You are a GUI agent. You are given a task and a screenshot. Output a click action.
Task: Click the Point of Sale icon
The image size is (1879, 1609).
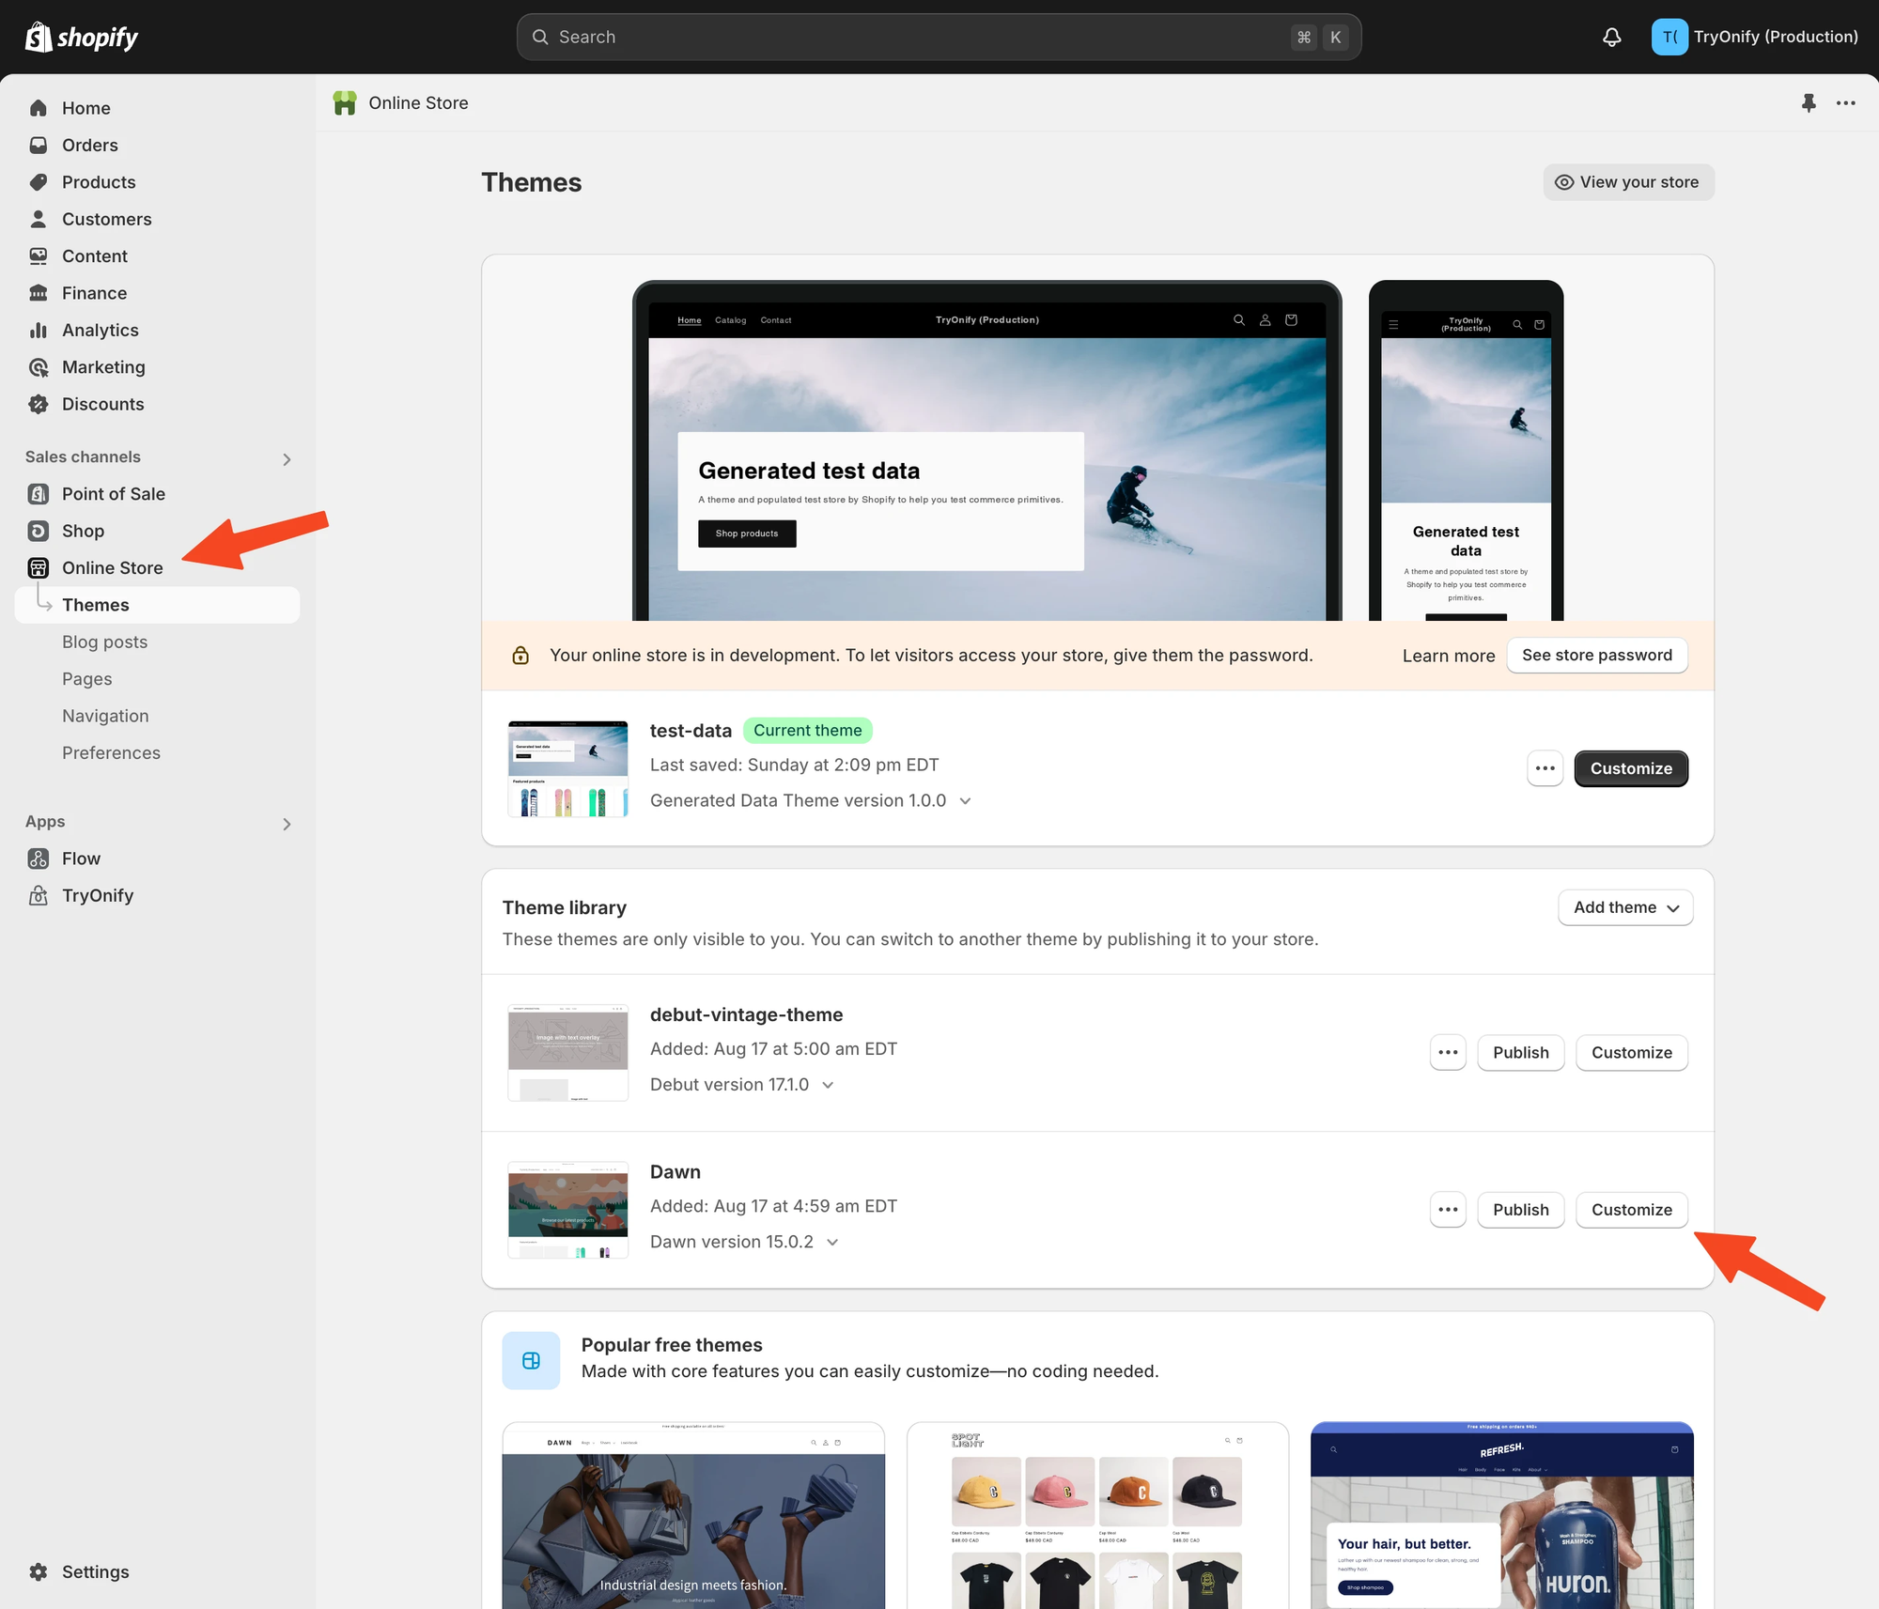39,494
